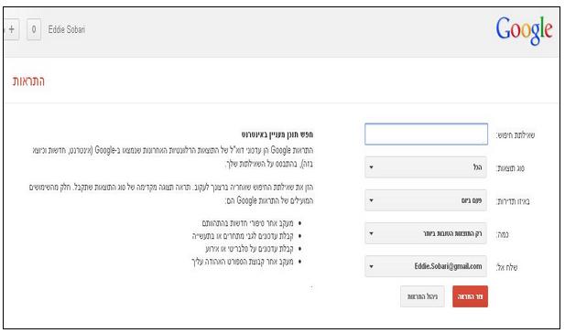565x333 pixels.
Task: Click the red התראות page heading
Action: coord(28,81)
